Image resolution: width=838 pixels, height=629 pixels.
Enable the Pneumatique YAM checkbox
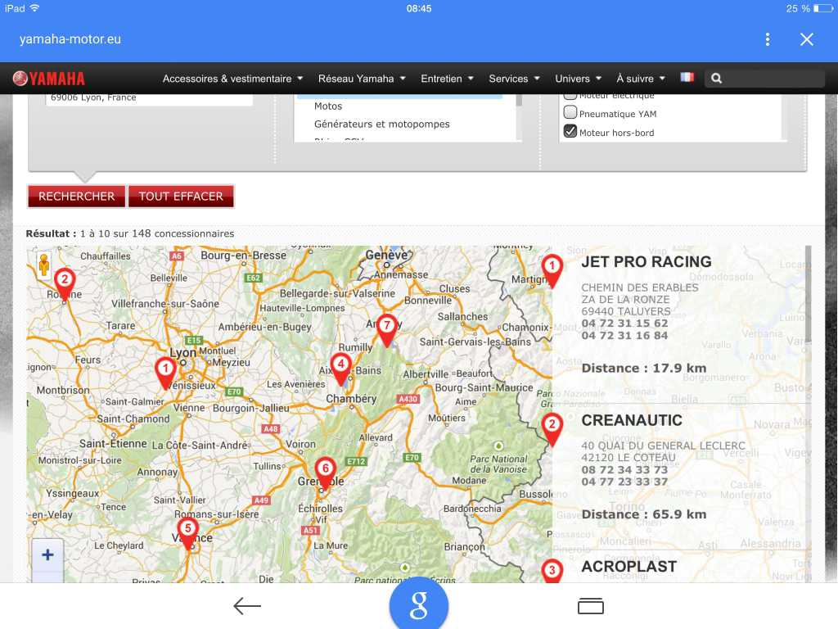click(570, 113)
